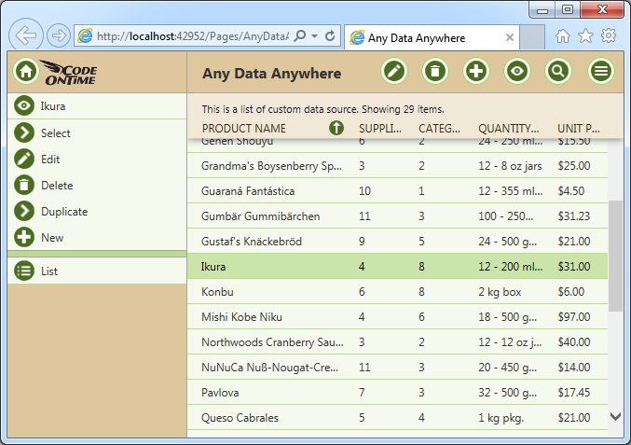Open the Ikura eye item in the sidebar

pyautogui.click(x=52, y=106)
